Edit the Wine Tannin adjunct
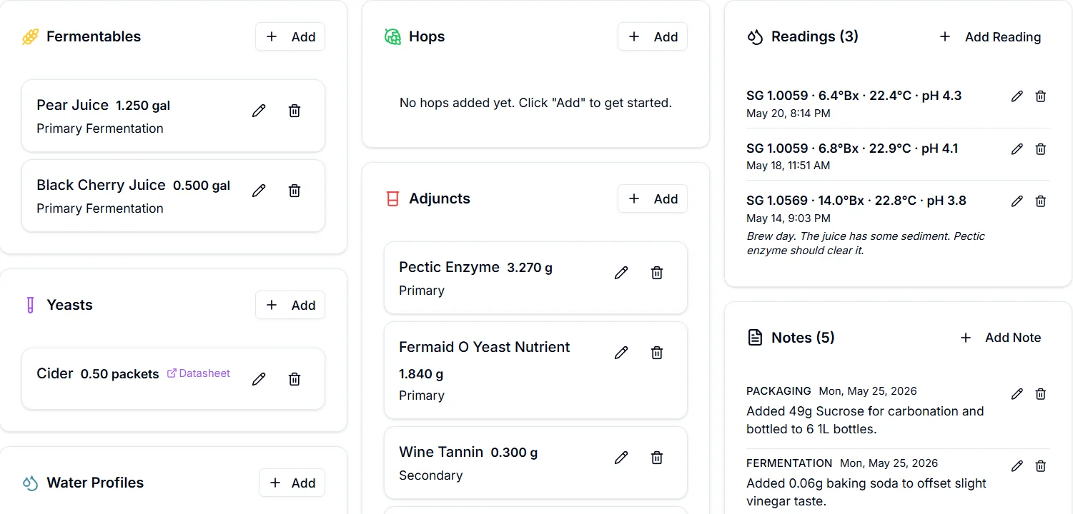Viewport: 1073px width, 514px height. (621, 458)
